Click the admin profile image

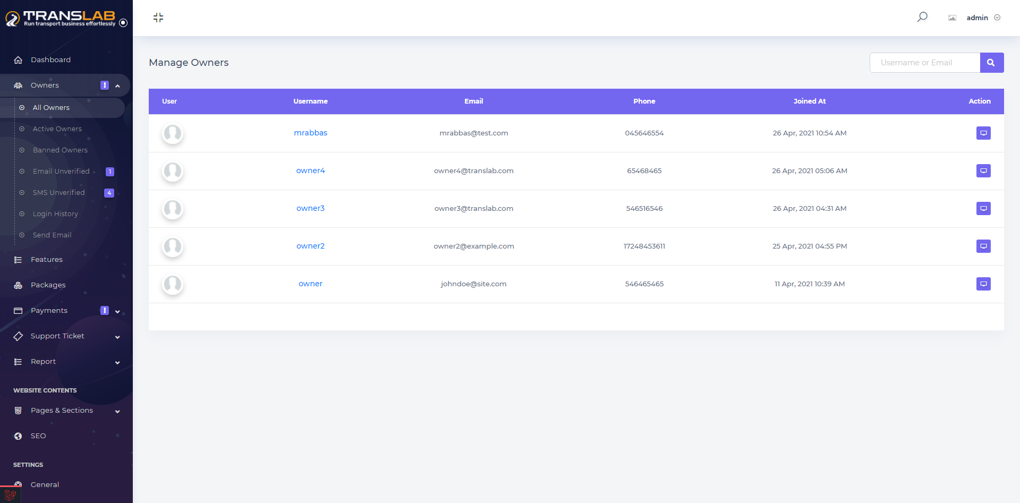[x=952, y=18]
